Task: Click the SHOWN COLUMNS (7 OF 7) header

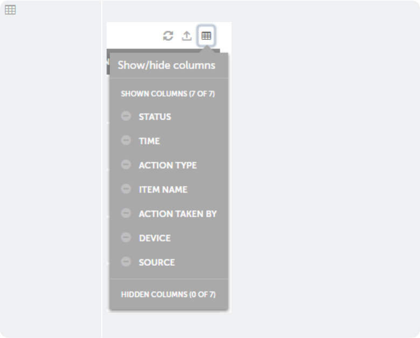Action: tap(167, 94)
